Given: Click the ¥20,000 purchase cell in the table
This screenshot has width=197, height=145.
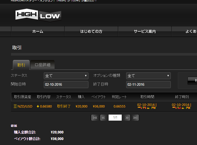Looking at the screenshot, I should (81, 106).
